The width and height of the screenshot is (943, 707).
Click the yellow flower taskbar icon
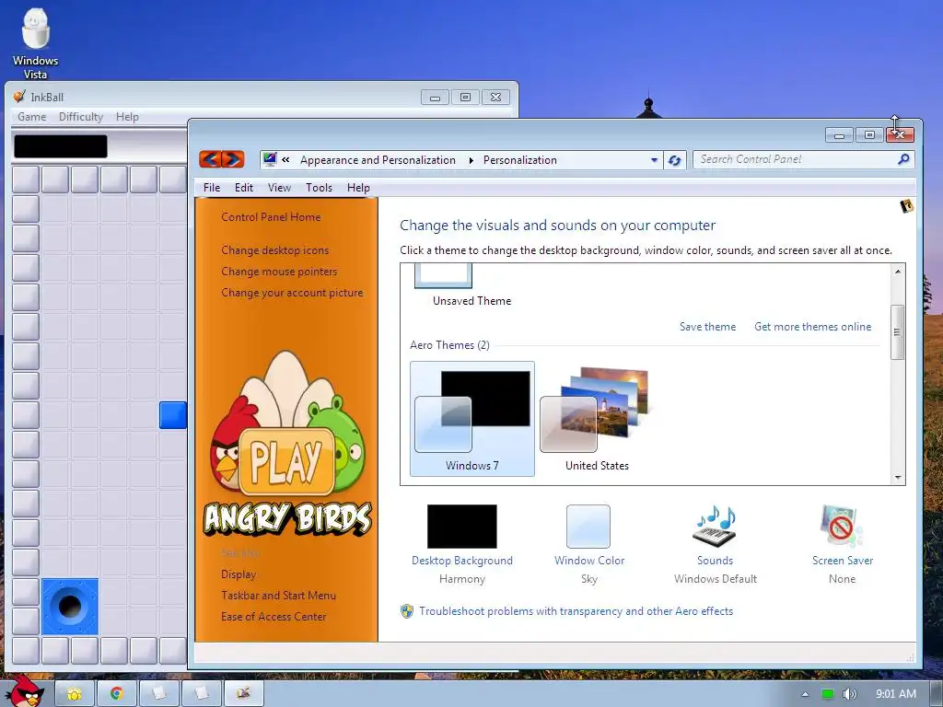pos(75,693)
